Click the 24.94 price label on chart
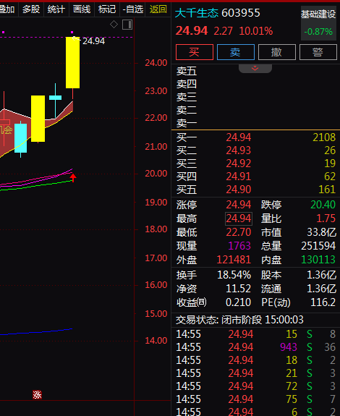Screen dimensions: 340x416 tap(93, 41)
